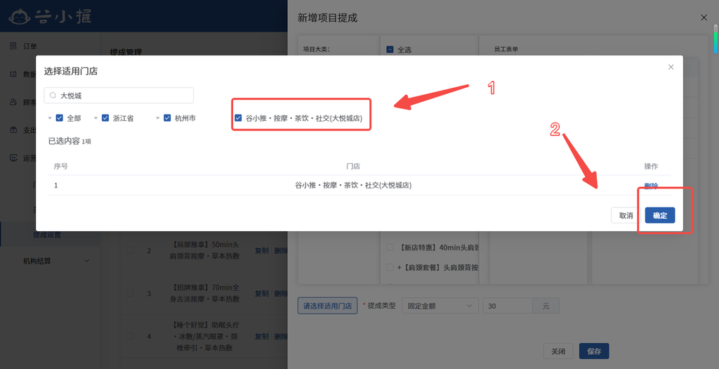Click the 【招牌推拿】70min全身古法按摩 row text
Viewport: 719px width, 369px height.
pyautogui.click(x=204, y=293)
